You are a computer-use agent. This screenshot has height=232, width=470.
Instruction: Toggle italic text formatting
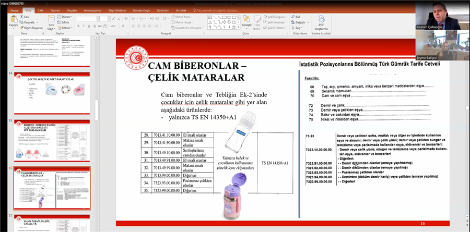click(x=84, y=26)
